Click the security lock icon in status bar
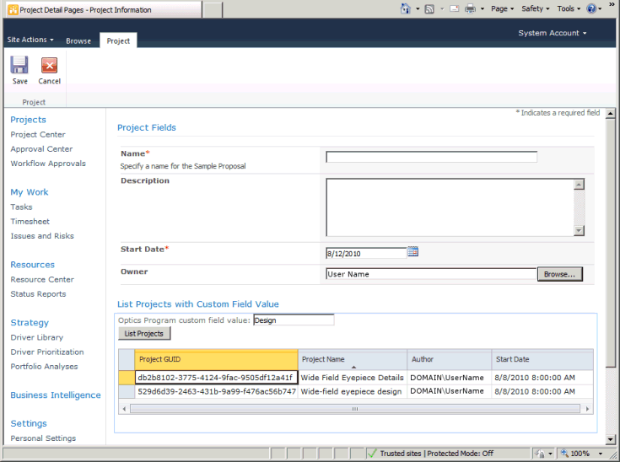This screenshot has width=620, height=462. point(540,454)
